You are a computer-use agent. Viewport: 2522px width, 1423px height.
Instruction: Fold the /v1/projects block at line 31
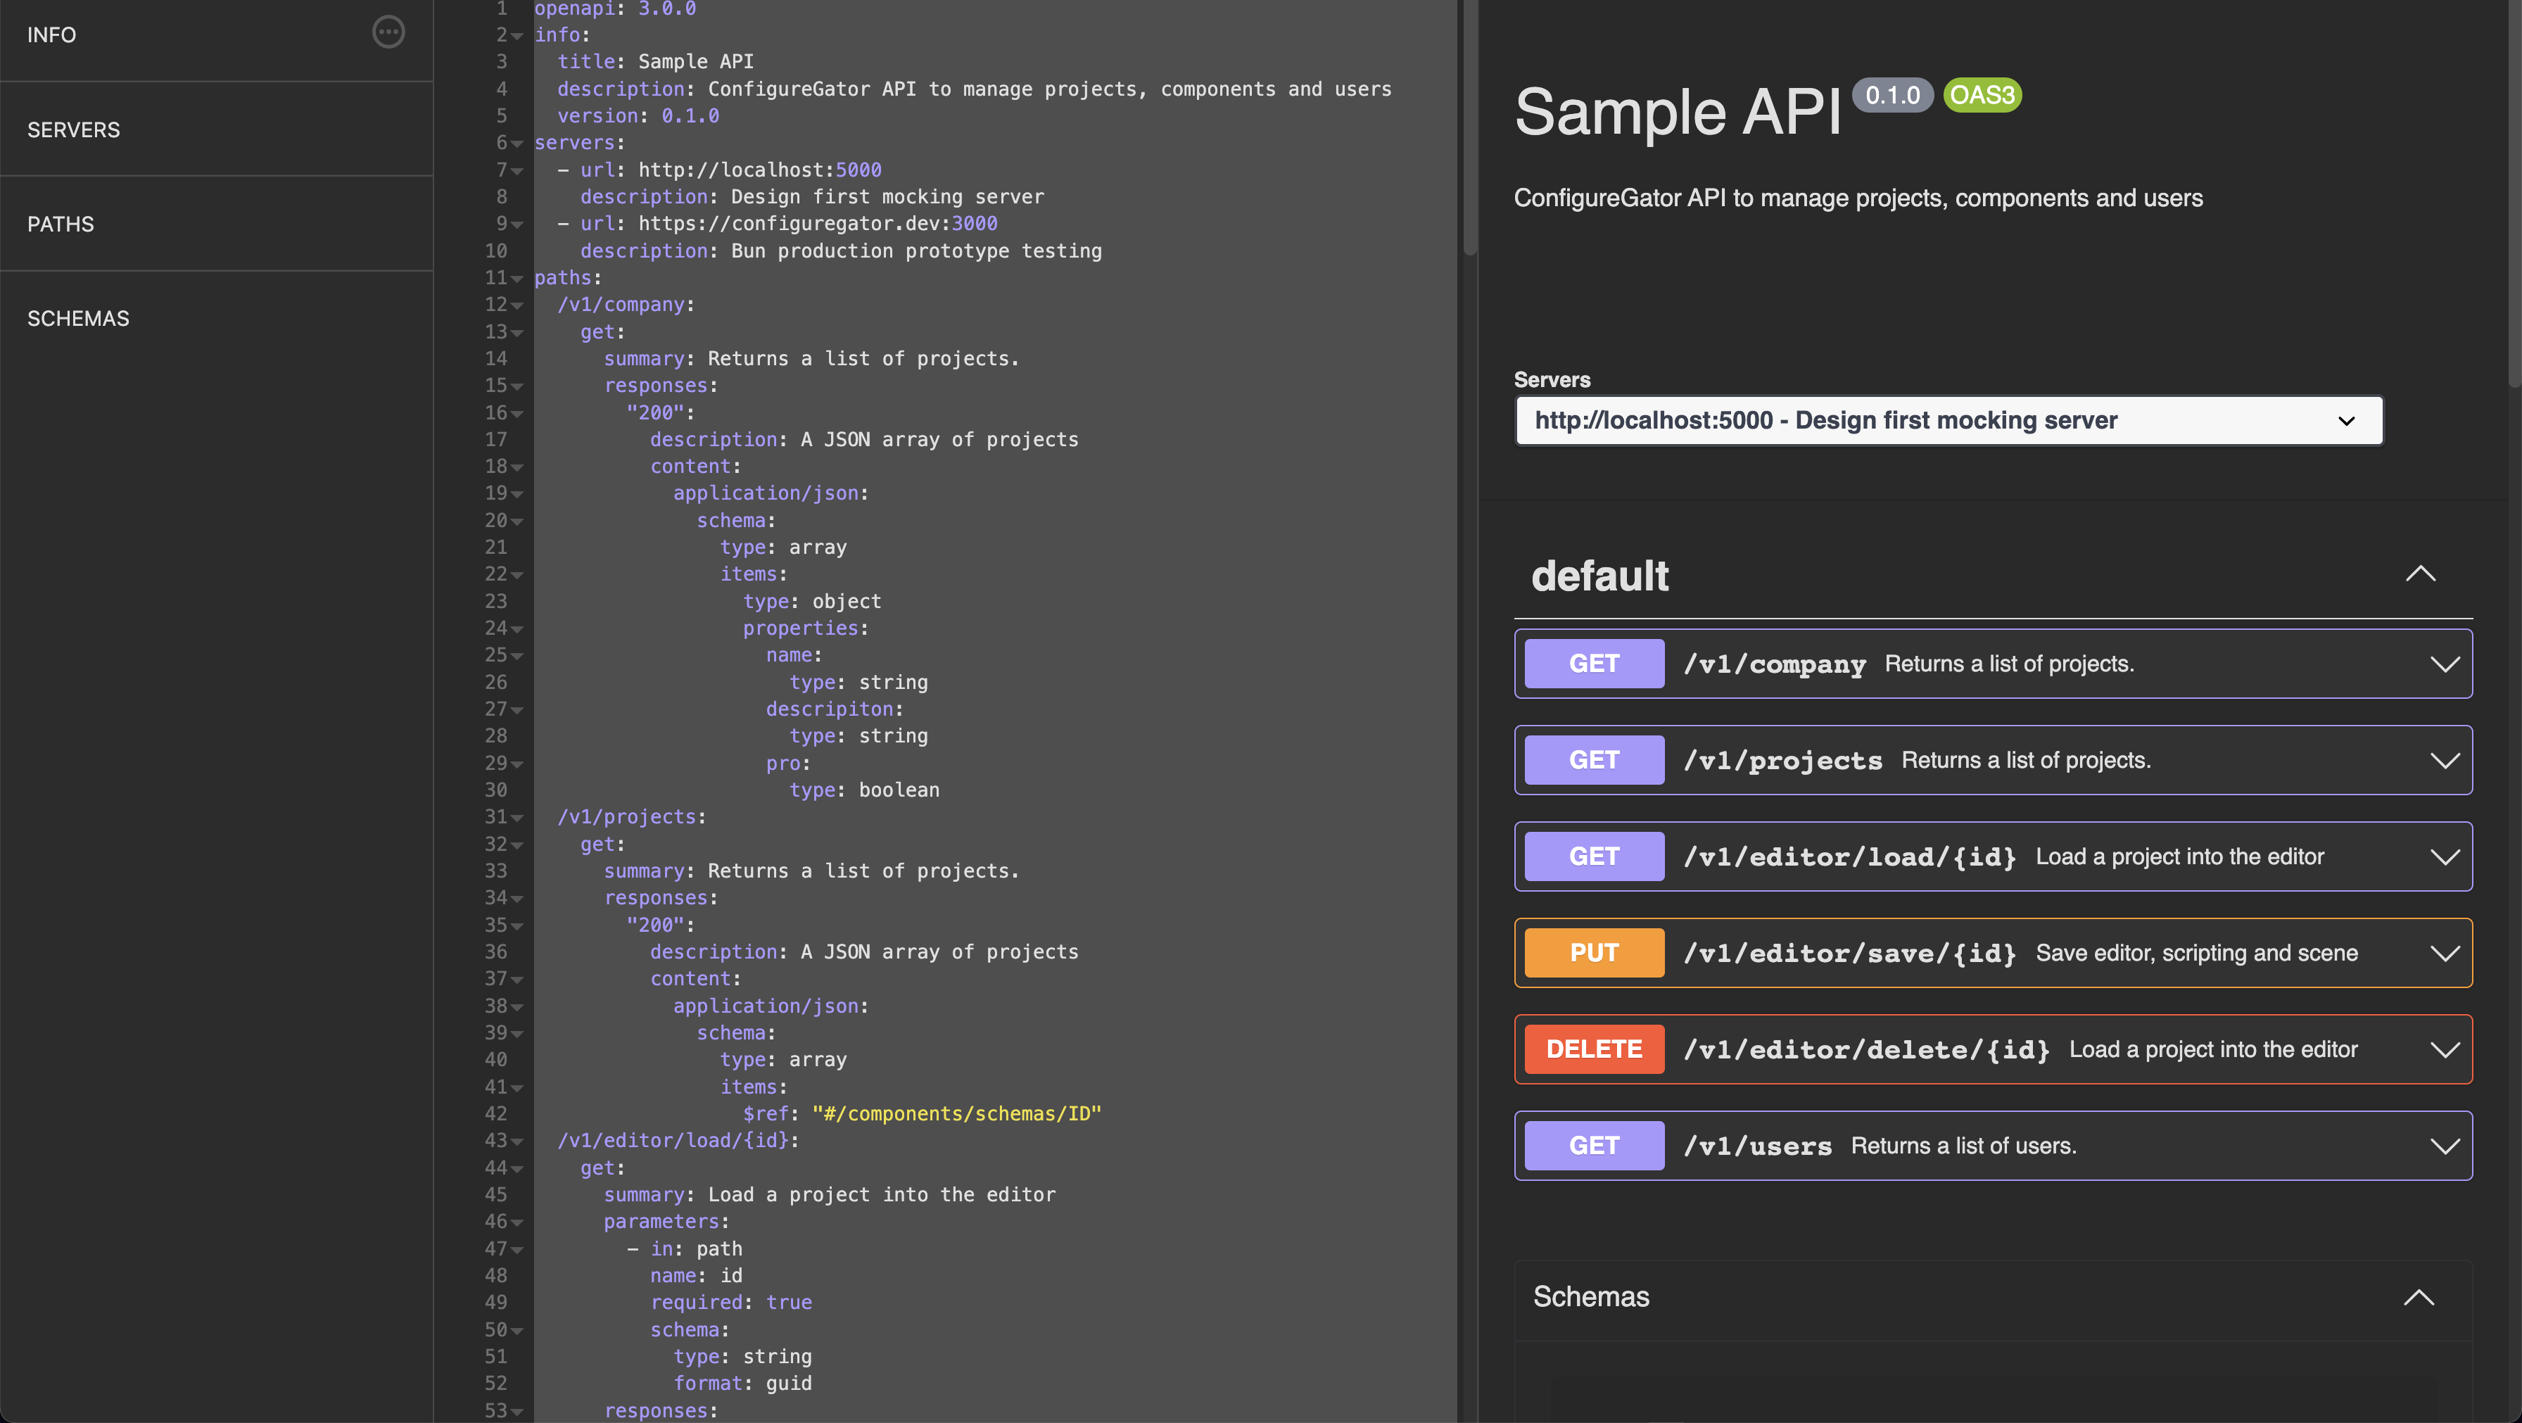pos(518,818)
